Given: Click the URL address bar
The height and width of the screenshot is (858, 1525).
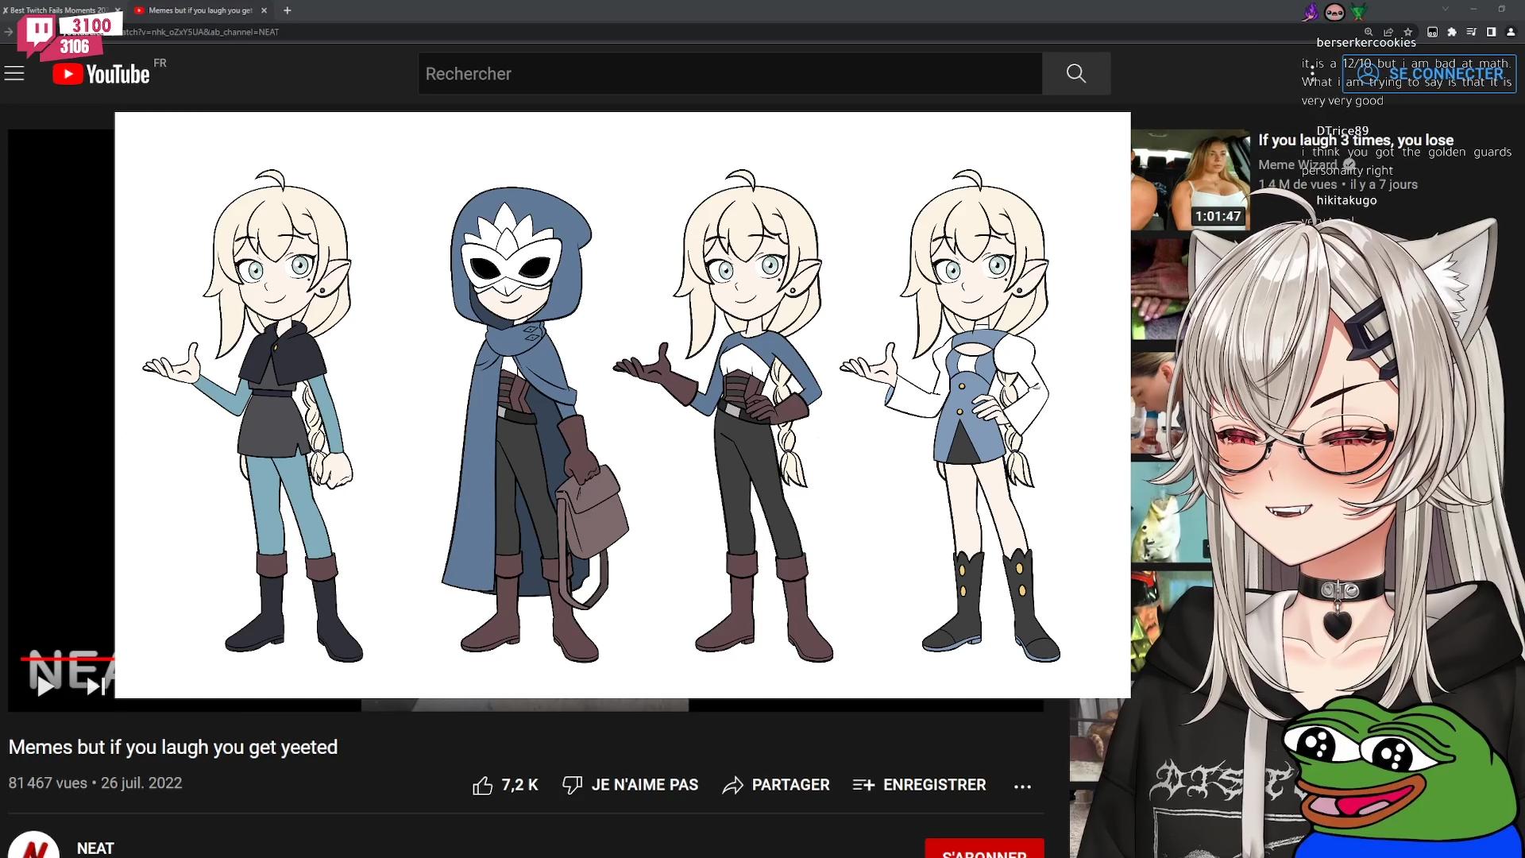Looking at the screenshot, I should click(x=715, y=32).
